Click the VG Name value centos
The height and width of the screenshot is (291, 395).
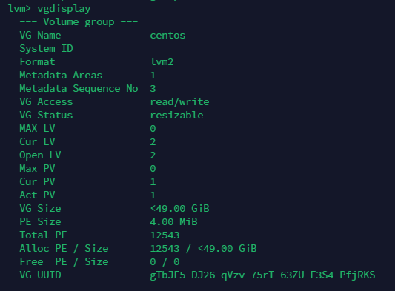(167, 36)
